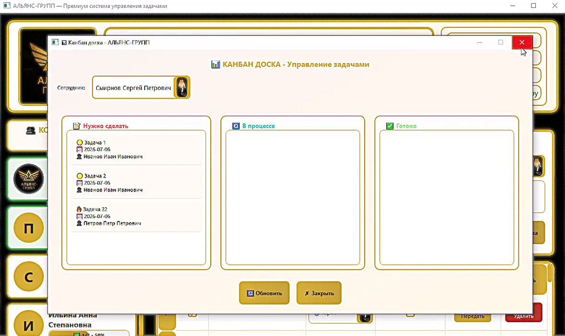Click the yellow priority circle of Задача 1
The width and height of the screenshot is (565, 336).
point(80,143)
